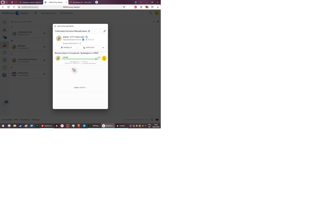Click the apps grid icon in header

pos(36,13)
